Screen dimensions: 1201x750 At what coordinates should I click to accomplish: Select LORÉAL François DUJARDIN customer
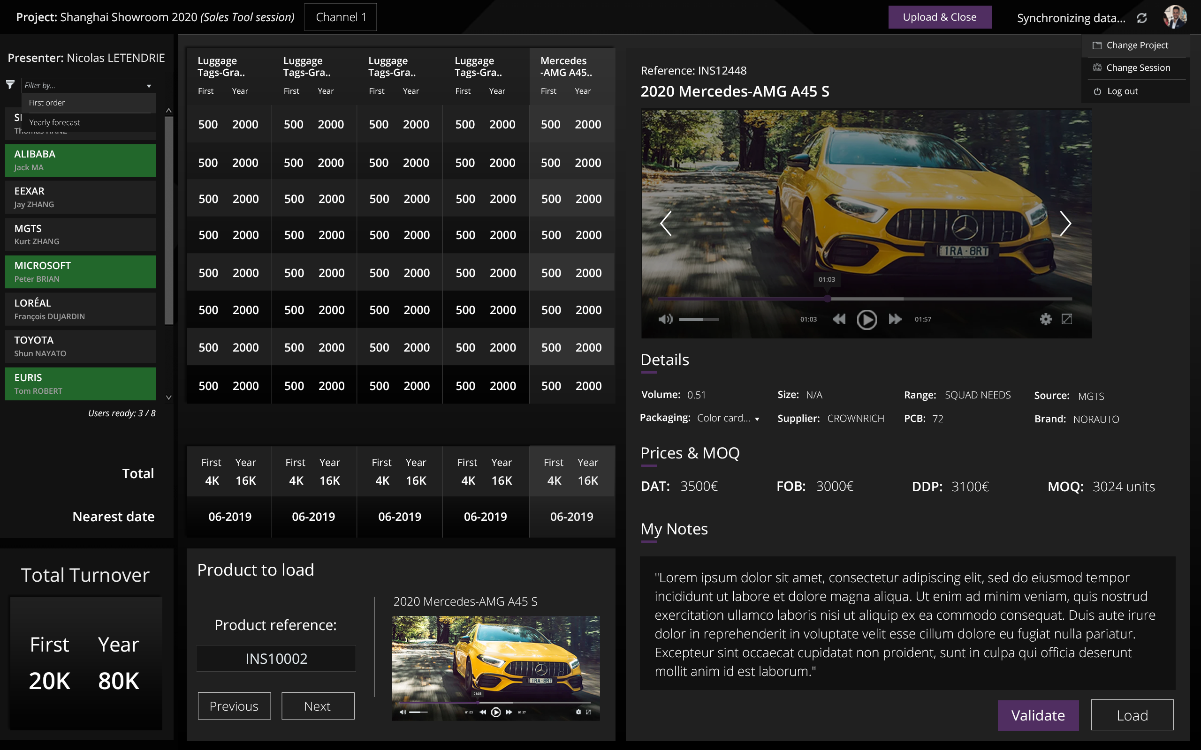pyautogui.click(x=80, y=309)
